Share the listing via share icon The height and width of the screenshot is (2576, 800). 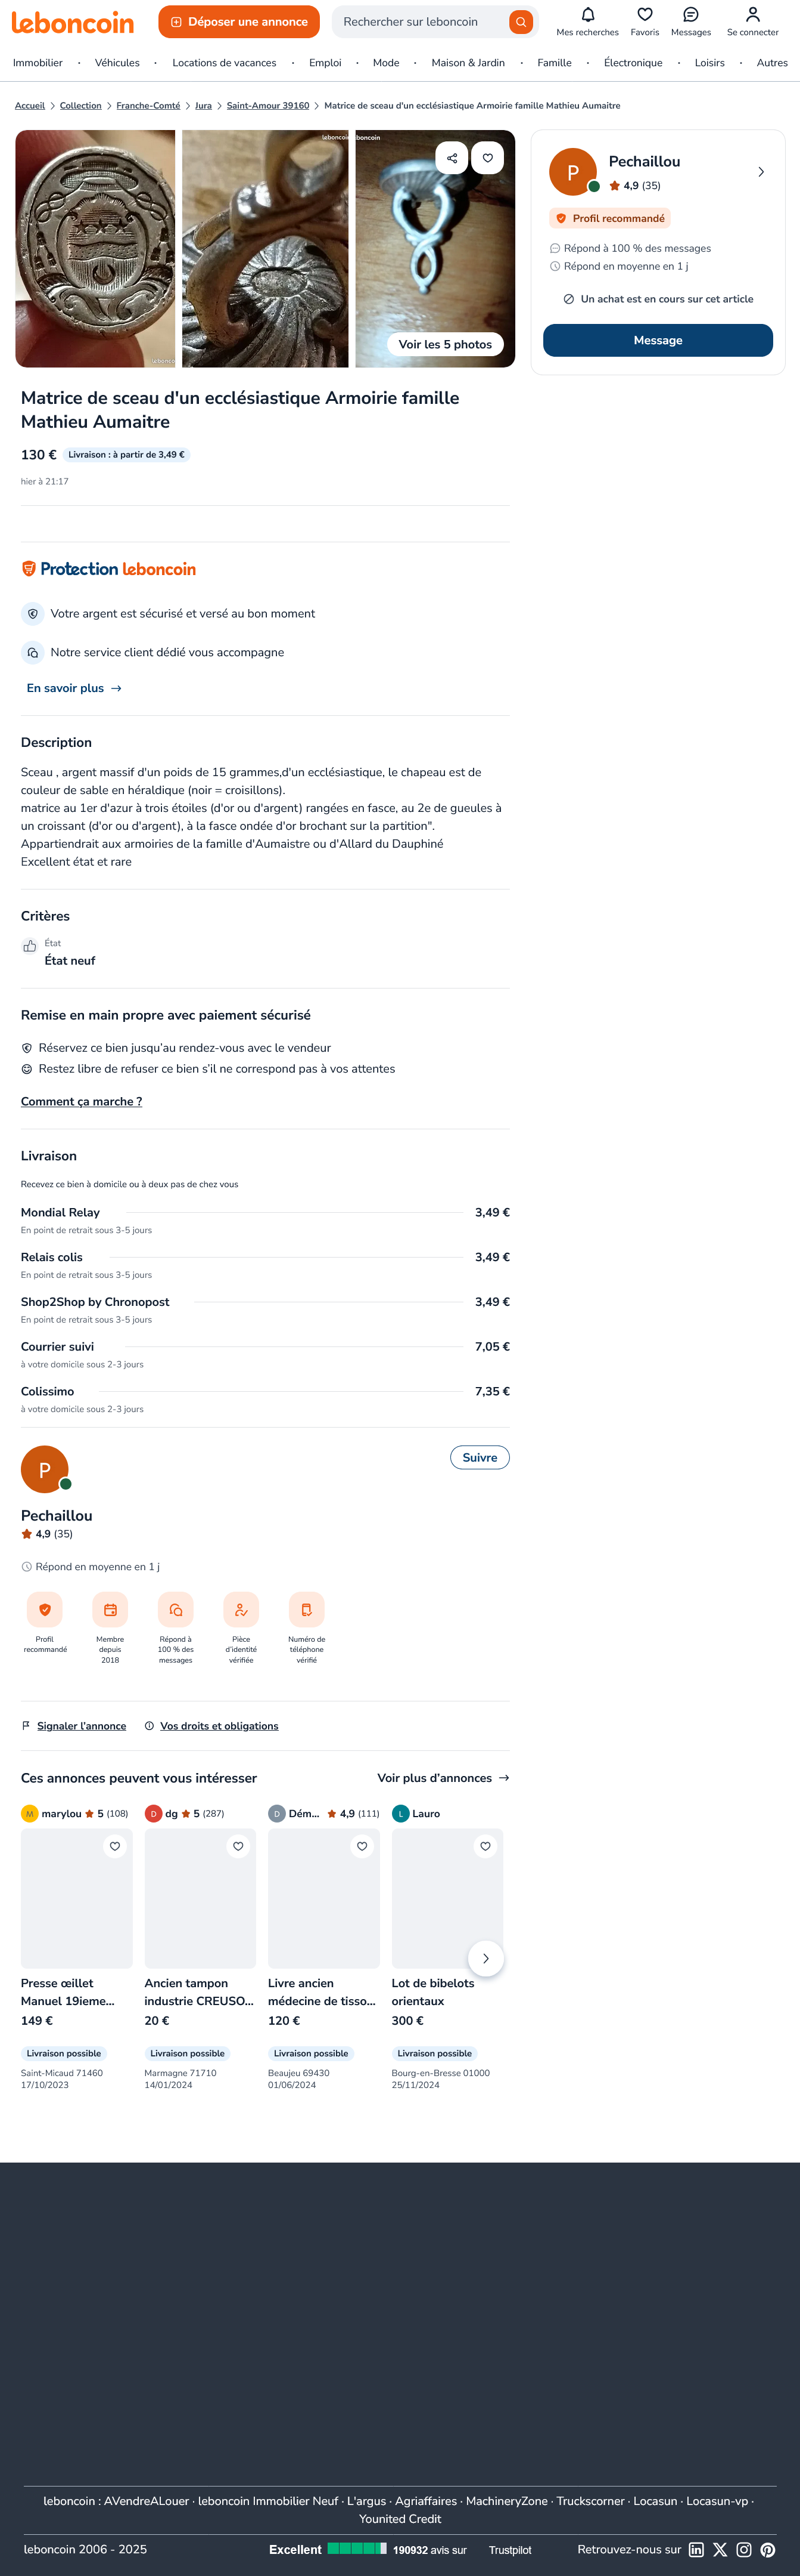[x=452, y=158]
